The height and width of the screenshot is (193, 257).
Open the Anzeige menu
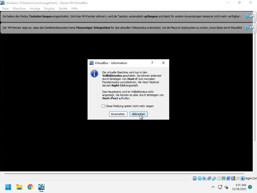pos(35,9)
